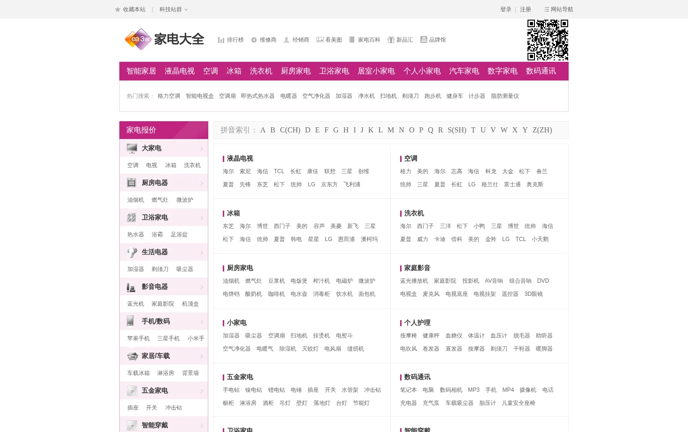Click 按摩椅 under 个人护理

(409, 336)
